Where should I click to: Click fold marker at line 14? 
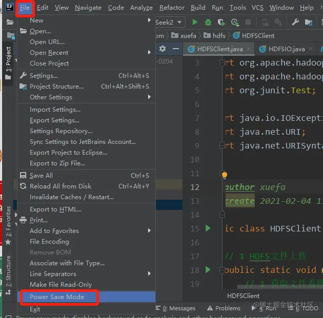click(x=222, y=215)
